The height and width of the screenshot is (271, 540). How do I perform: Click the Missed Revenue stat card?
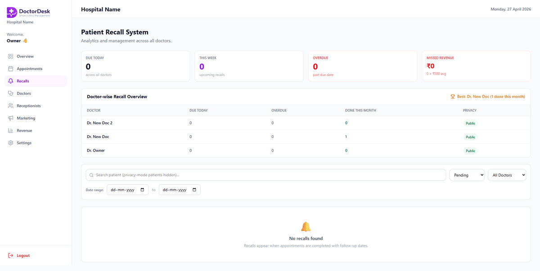coord(476,66)
